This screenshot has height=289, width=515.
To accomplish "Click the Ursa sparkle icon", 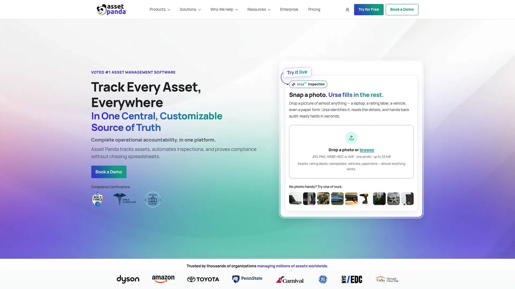I will click(x=294, y=84).
